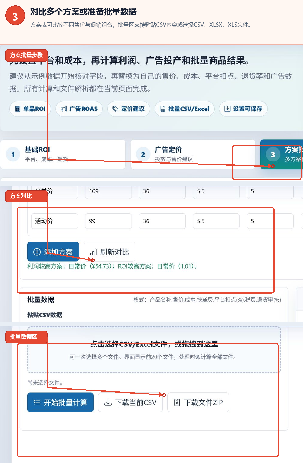The image size is (303, 463).
Task: Click the calculator icon on 单品ROI chip
Action: (18, 109)
